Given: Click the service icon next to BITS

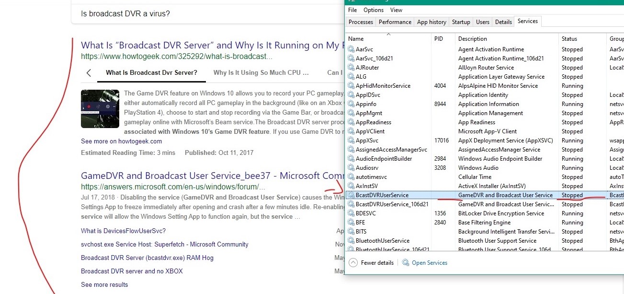Looking at the screenshot, I should click(351, 232).
